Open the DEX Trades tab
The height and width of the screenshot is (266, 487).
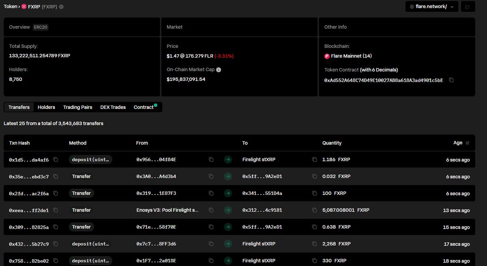coord(113,107)
